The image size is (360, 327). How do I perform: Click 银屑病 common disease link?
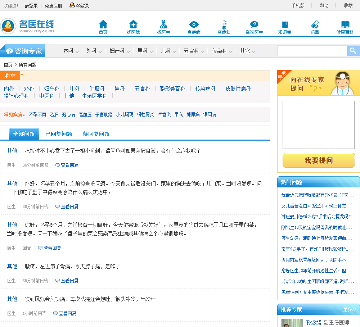[x=210, y=114]
